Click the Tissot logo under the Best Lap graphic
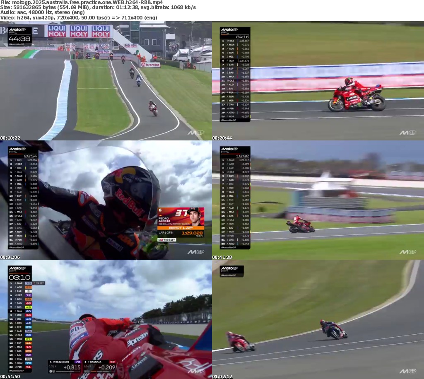 [167, 240]
